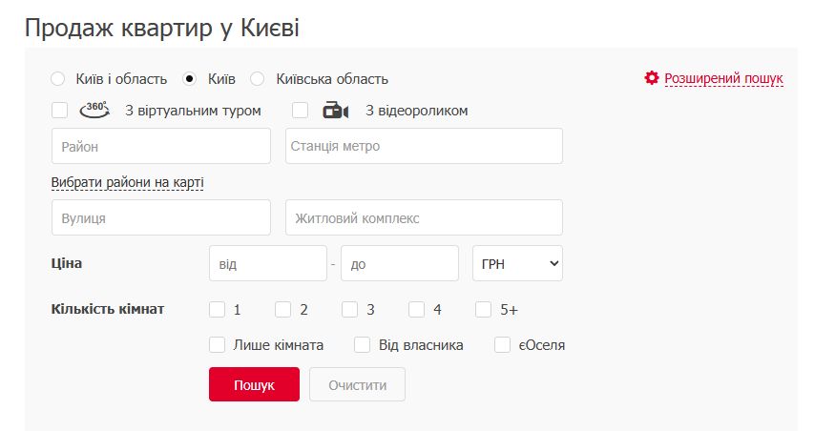Open the Вибрати райони на карті link
The image size is (814, 431).
pyautogui.click(x=128, y=182)
